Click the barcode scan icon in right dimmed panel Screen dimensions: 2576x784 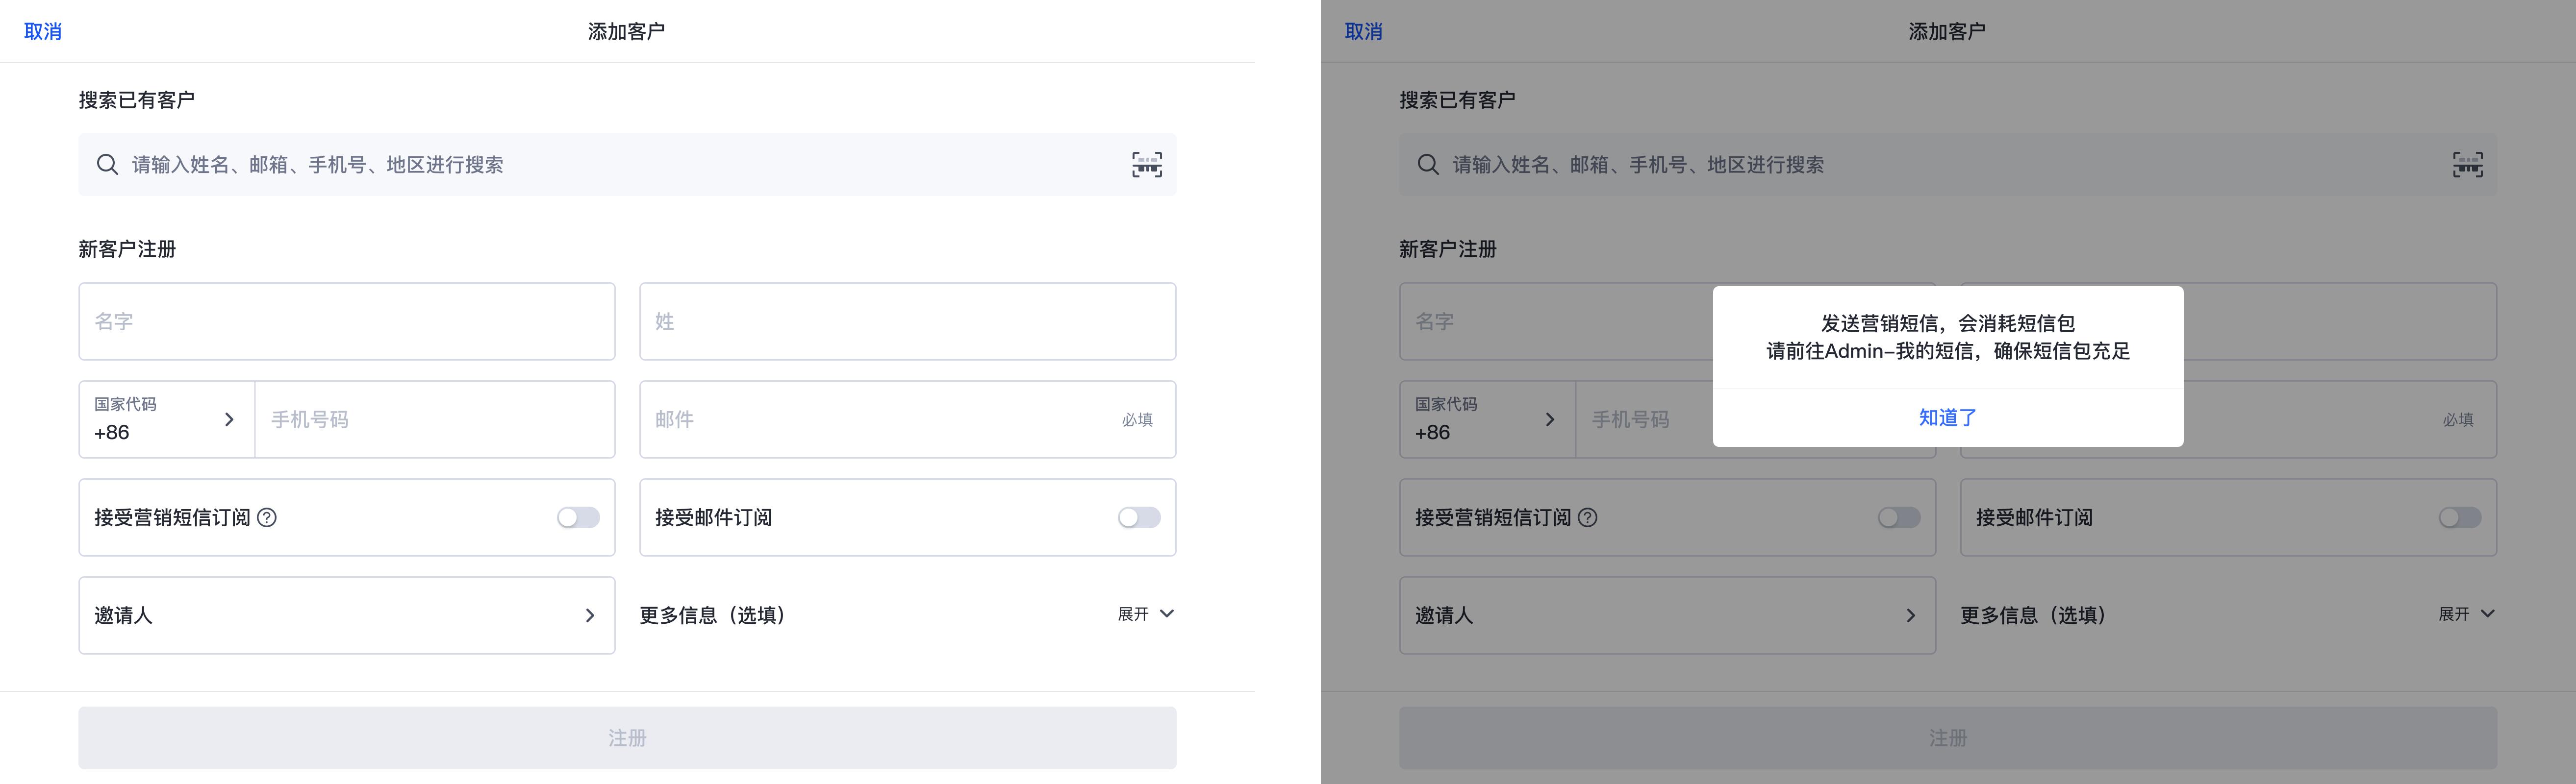coord(2467,165)
